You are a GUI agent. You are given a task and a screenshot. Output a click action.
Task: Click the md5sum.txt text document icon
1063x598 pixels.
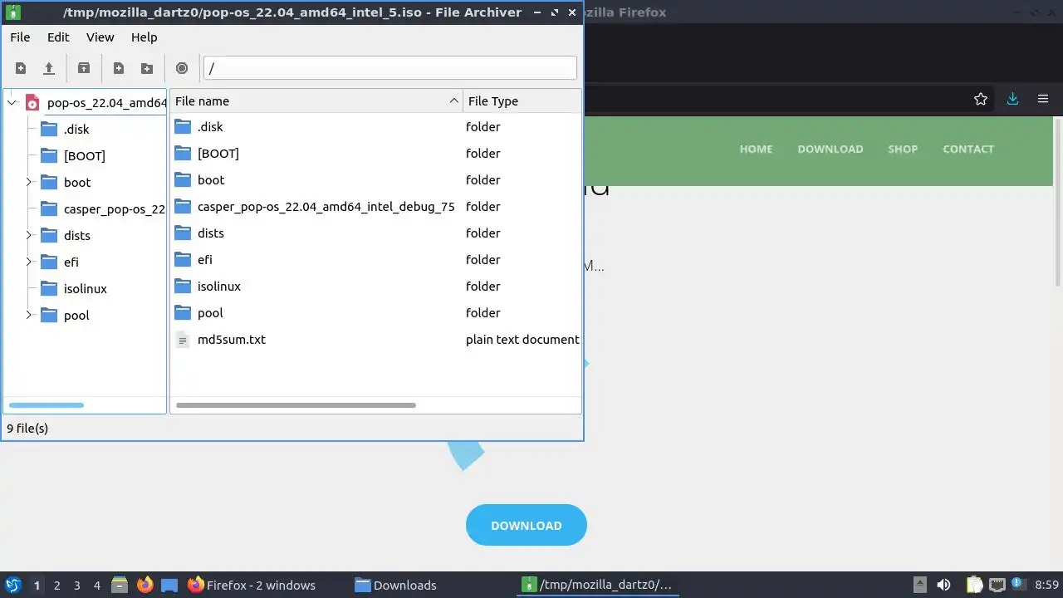tap(183, 340)
